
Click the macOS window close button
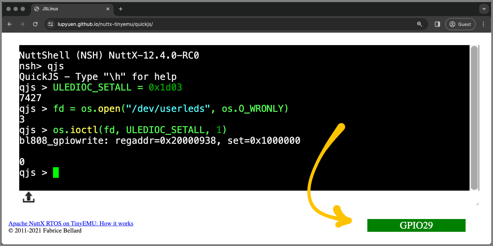pyautogui.click(x=9, y=9)
